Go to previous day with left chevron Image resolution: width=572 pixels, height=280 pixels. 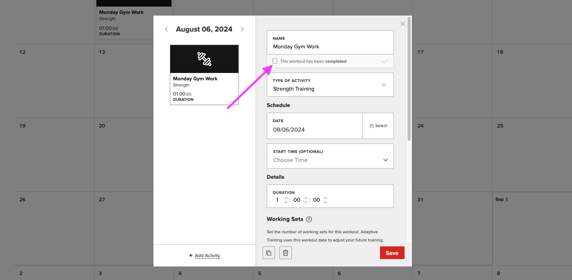coord(166,29)
